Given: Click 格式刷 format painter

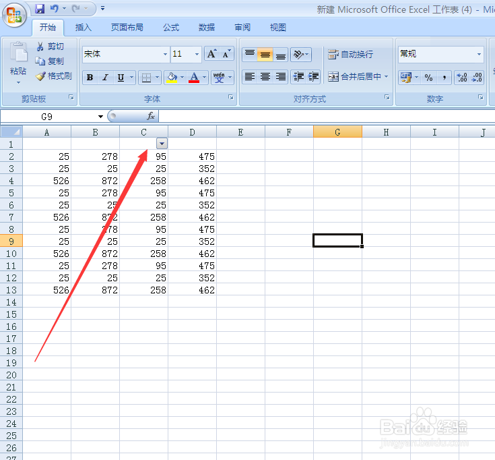Looking at the screenshot, I should [54, 76].
